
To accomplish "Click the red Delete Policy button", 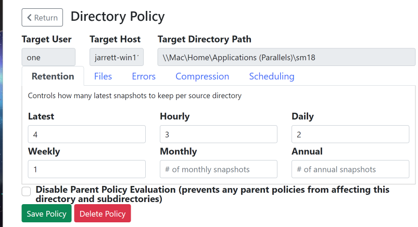I will click(103, 213).
